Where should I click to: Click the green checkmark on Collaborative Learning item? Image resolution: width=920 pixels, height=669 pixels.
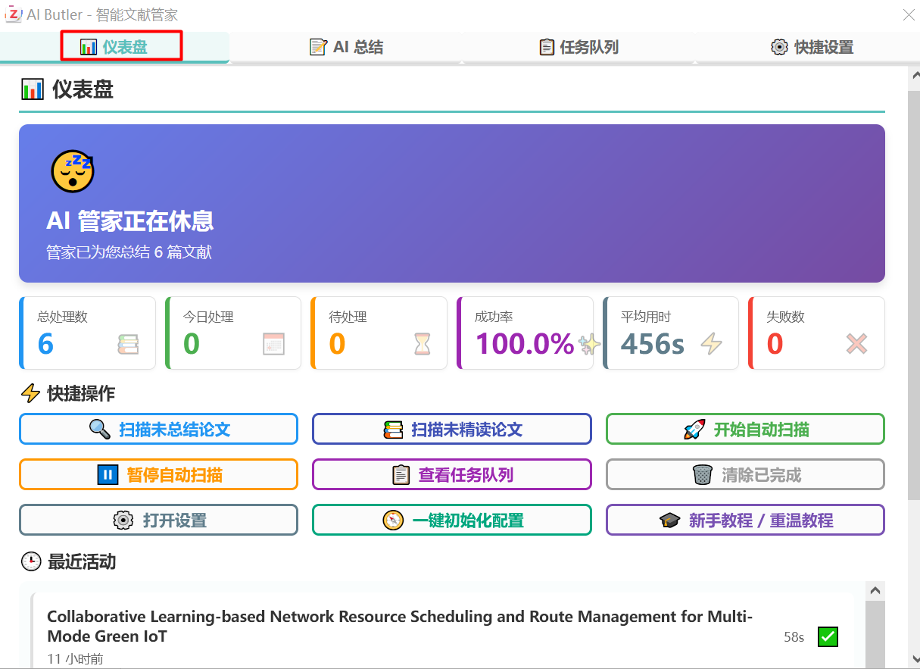point(828,636)
